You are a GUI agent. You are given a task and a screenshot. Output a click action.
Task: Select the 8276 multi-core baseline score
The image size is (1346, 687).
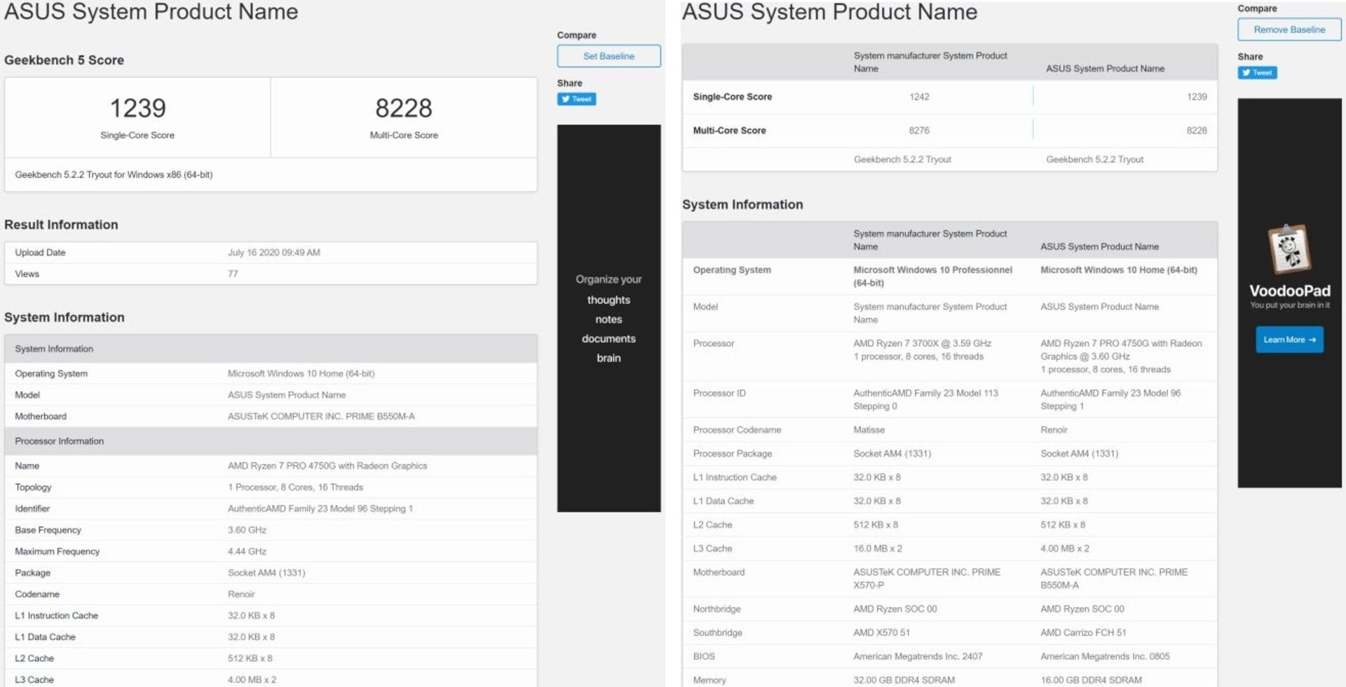point(919,130)
